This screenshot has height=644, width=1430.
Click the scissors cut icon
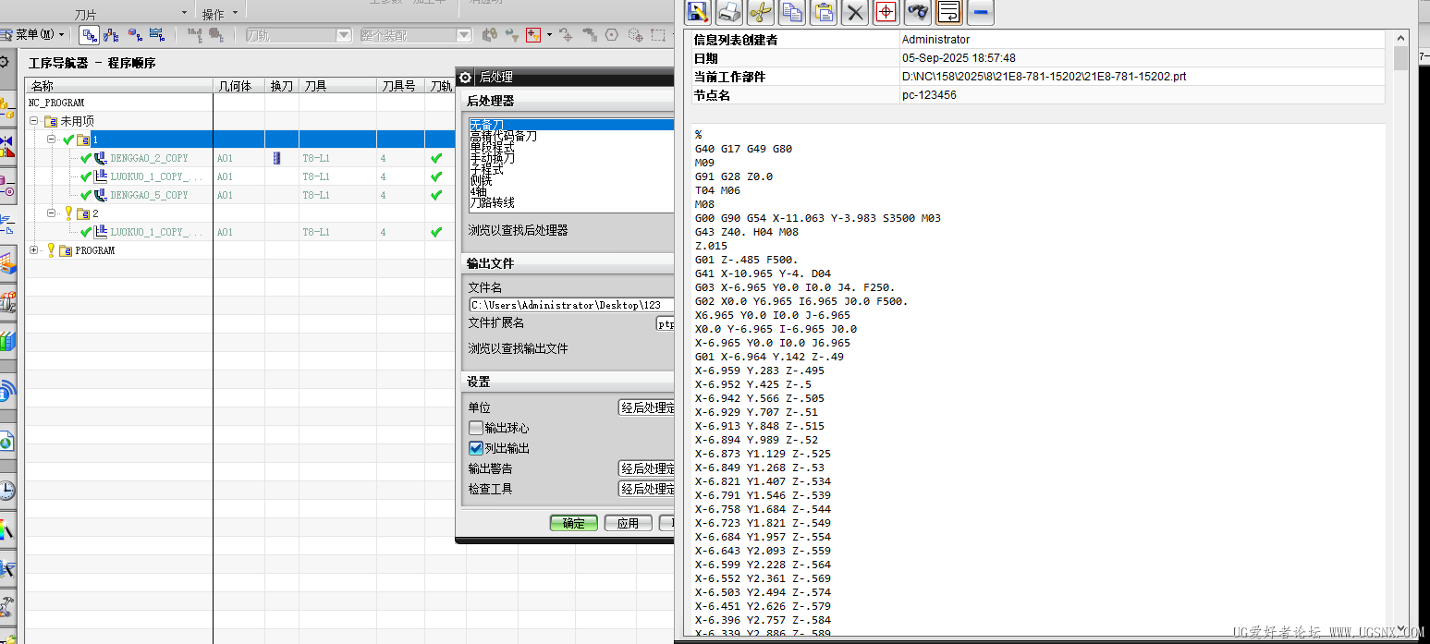pyautogui.click(x=760, y=12)
